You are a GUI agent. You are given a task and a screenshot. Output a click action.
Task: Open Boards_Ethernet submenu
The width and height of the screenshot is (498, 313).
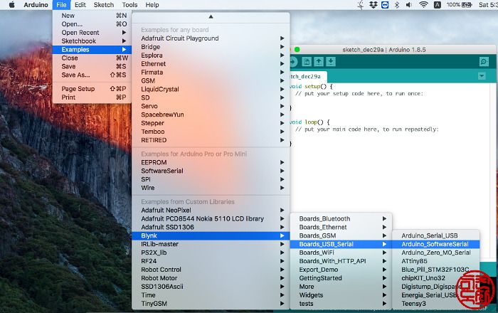(341, 228)
